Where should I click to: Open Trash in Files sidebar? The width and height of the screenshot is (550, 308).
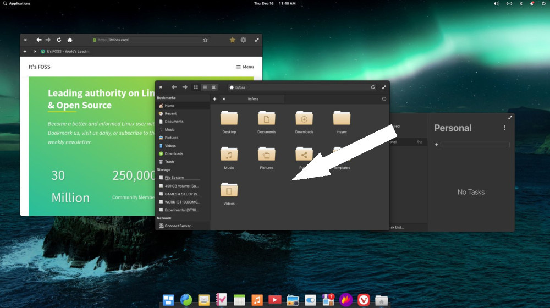pyautogui.click(x=183, y=162)
